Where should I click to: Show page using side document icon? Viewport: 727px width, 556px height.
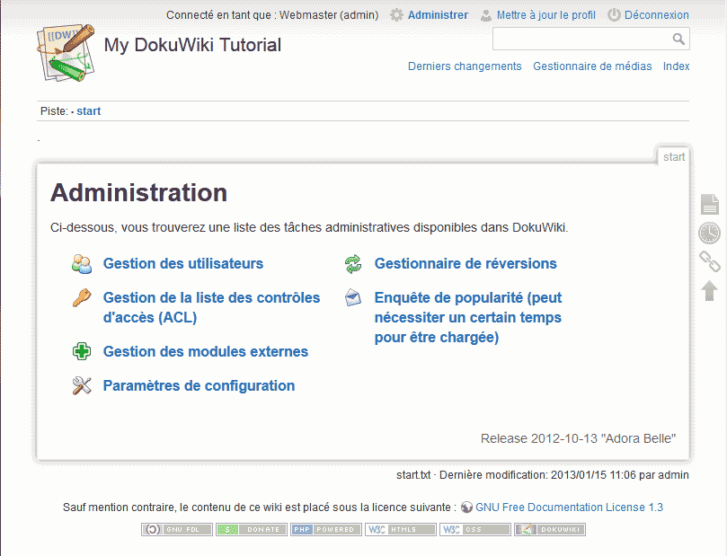709,204
